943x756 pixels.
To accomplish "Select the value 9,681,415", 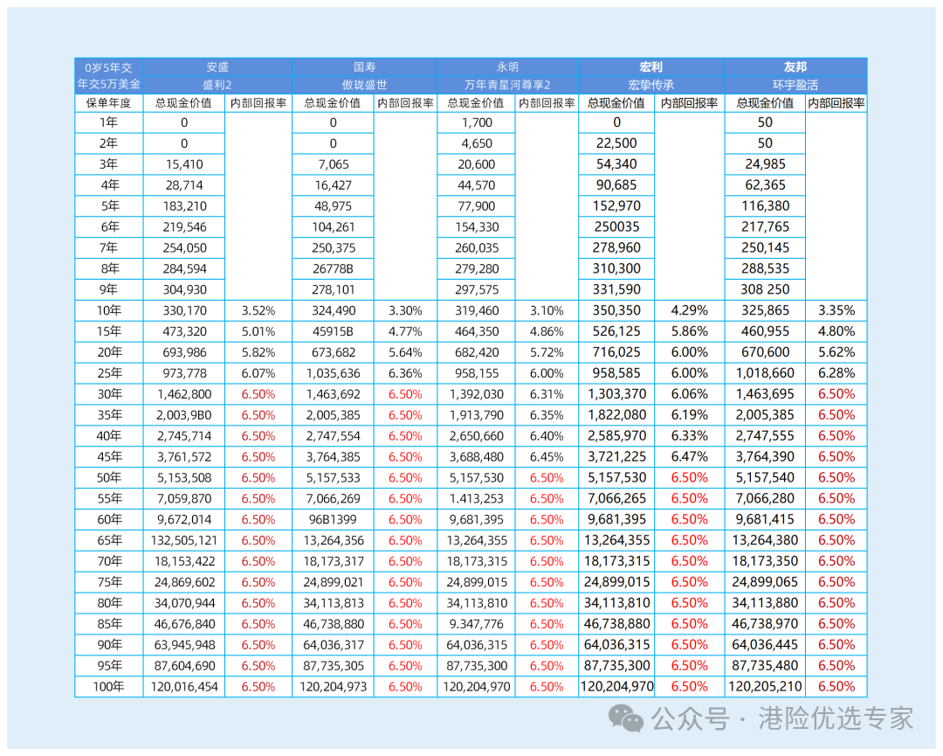I will [765, 519].
